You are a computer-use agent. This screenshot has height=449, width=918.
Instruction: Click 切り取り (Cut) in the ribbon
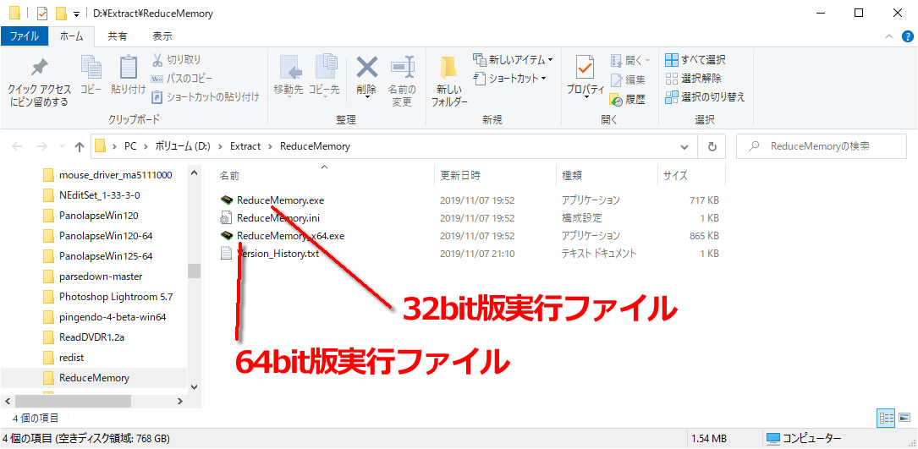(176, 60)
